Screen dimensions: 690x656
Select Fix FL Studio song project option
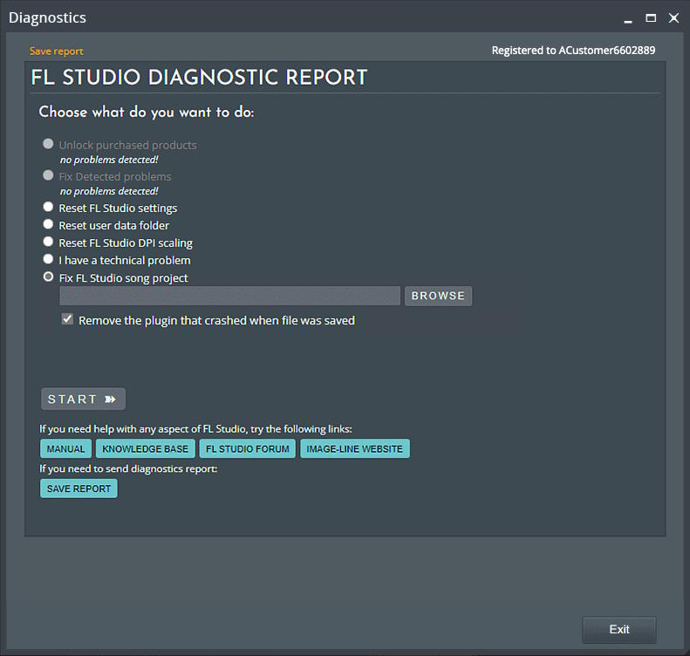[x=49, y=277]
